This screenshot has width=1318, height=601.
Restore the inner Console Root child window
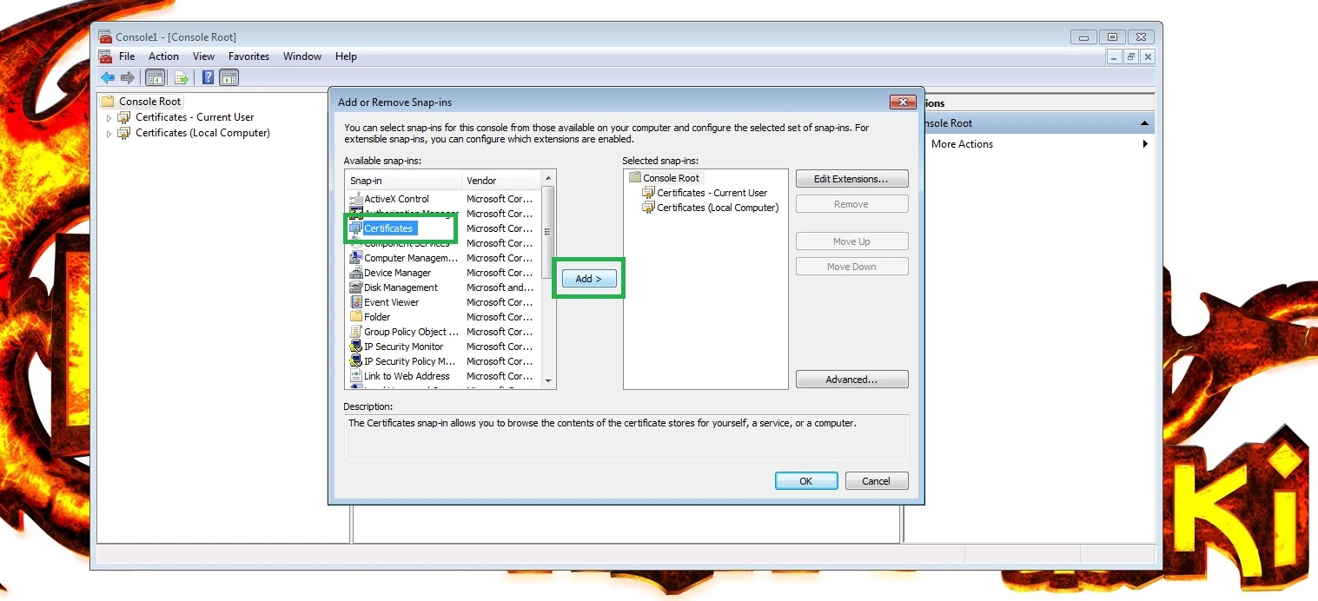[1130, 56]
